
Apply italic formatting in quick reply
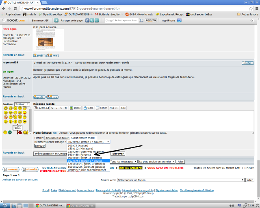pos(57,108)
